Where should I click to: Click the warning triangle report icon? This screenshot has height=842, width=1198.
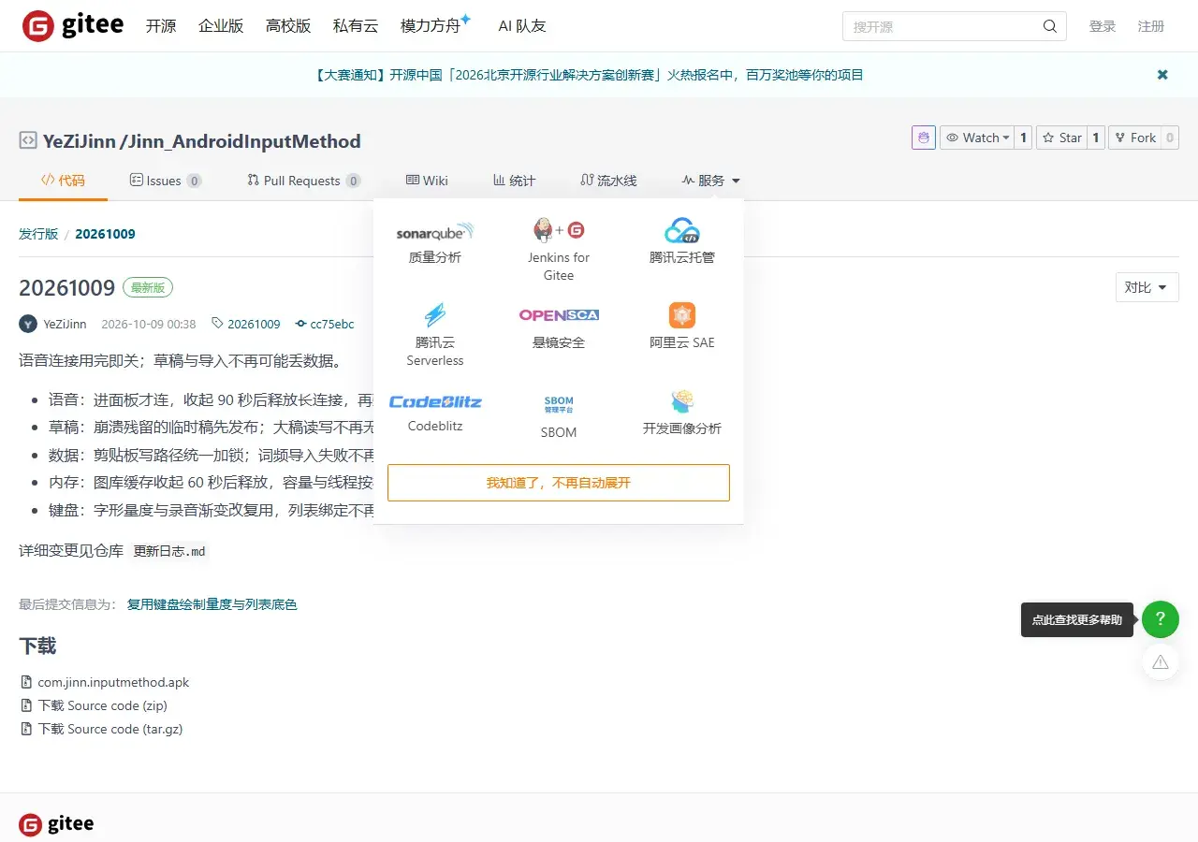1161,662
